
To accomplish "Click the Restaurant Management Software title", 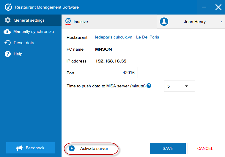I will pos(47,7).
